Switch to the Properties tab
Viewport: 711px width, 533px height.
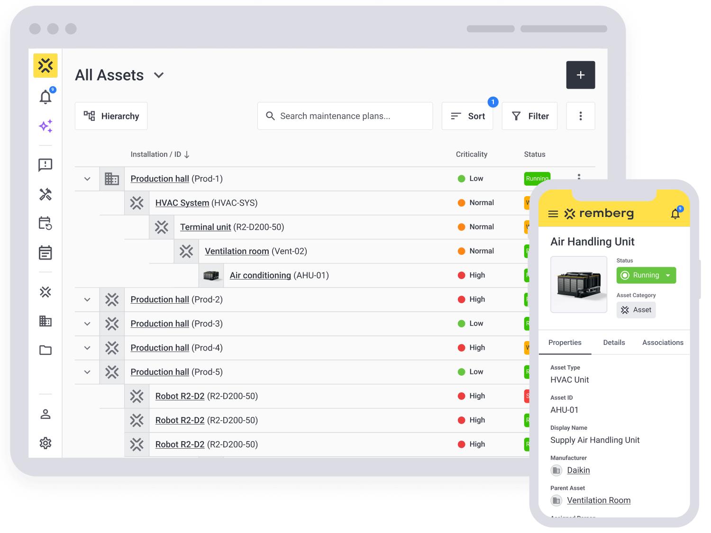(x=565, y=343)
